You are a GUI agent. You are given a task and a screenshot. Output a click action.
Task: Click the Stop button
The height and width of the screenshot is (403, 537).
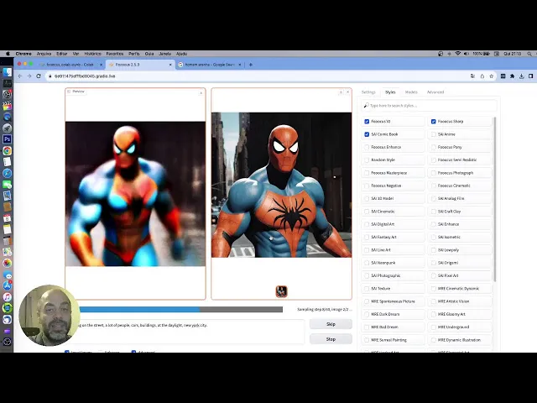tap(331, 339)
